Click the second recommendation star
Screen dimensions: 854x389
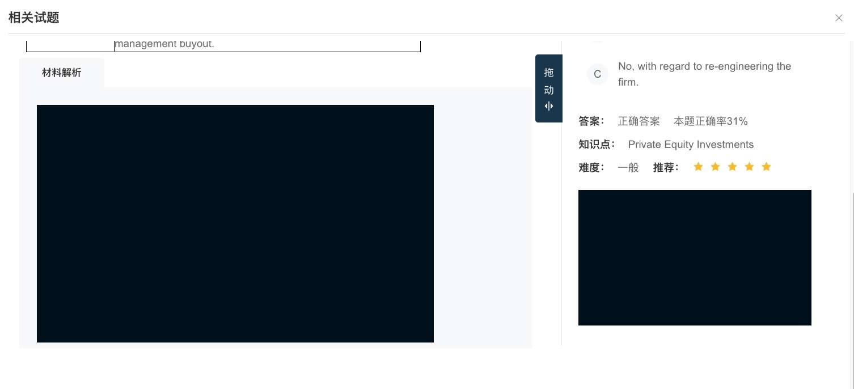tap(715, 167)
